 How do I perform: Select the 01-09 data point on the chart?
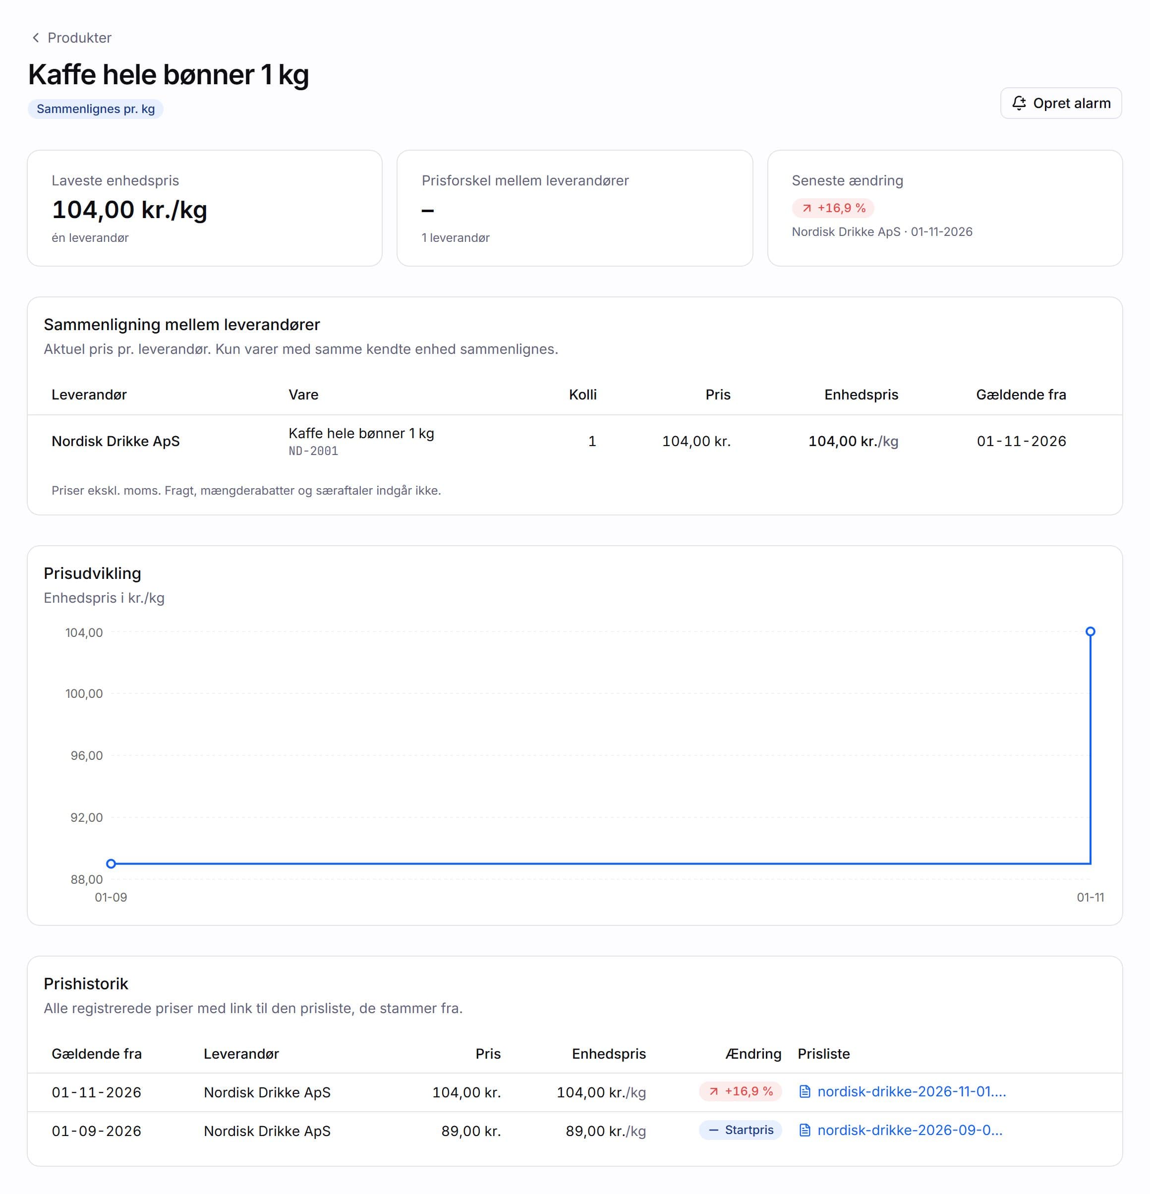111,864
